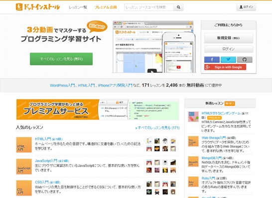Image resolution: width=272 pixels, height=198 pixels.
Task: Open the MongoDB入門 sidebar icon
Action: tap(193, 162)
